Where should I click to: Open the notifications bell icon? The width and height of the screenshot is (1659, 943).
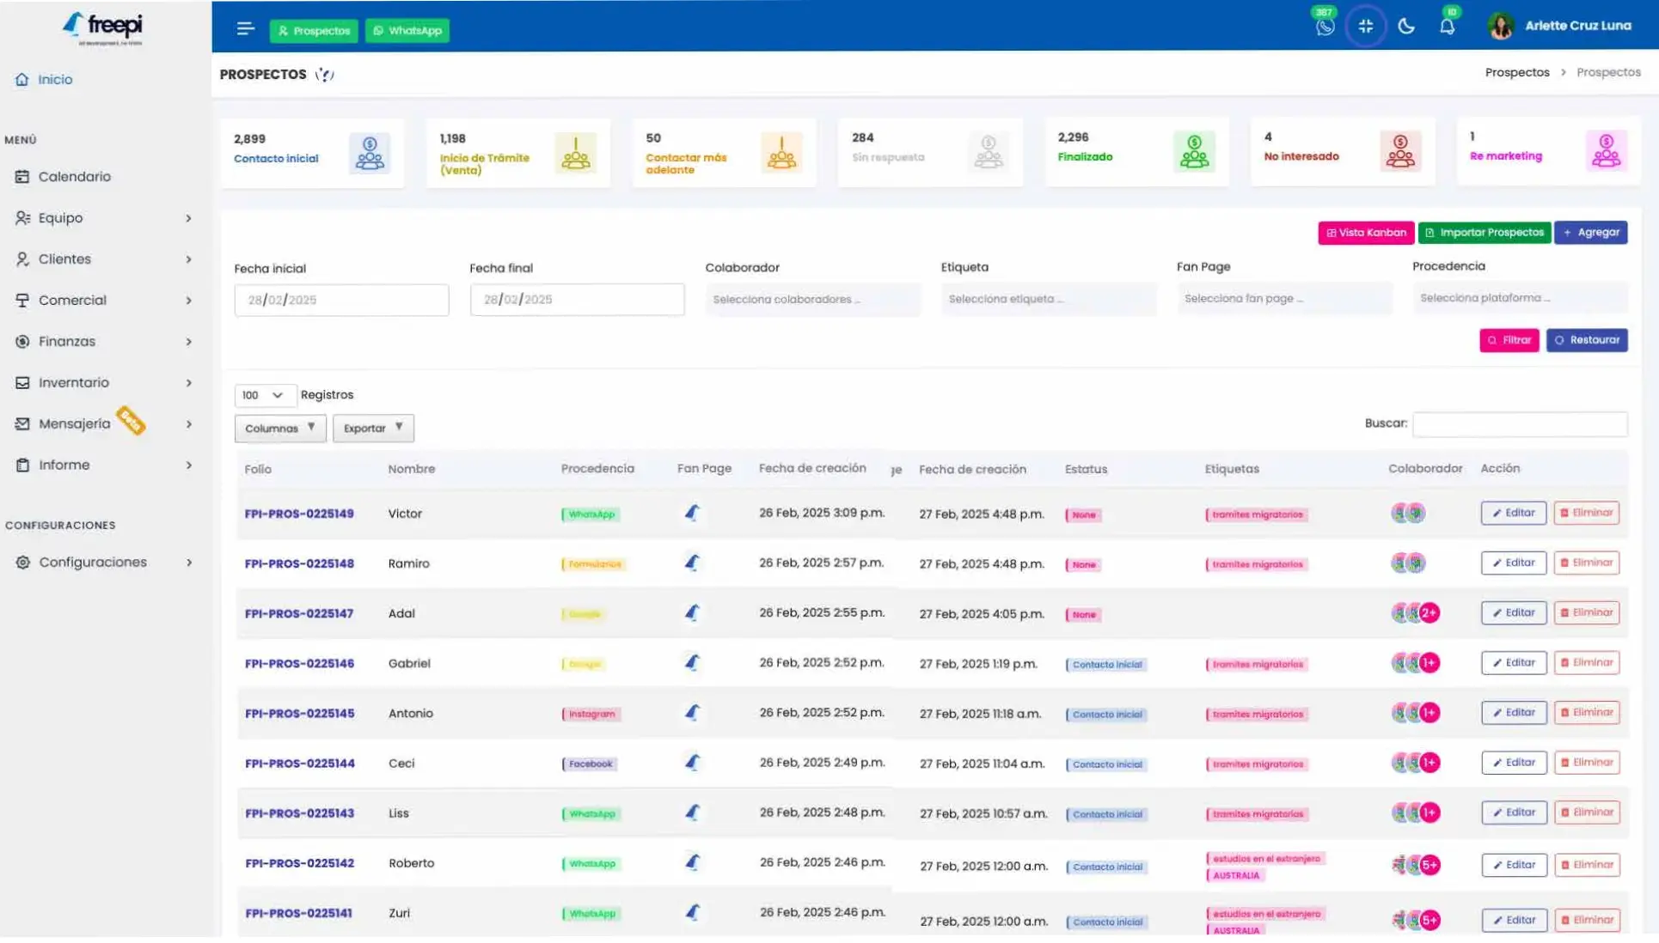[x=1448, y=27]
